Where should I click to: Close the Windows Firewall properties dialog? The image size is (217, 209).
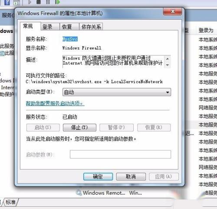(172, 11)
